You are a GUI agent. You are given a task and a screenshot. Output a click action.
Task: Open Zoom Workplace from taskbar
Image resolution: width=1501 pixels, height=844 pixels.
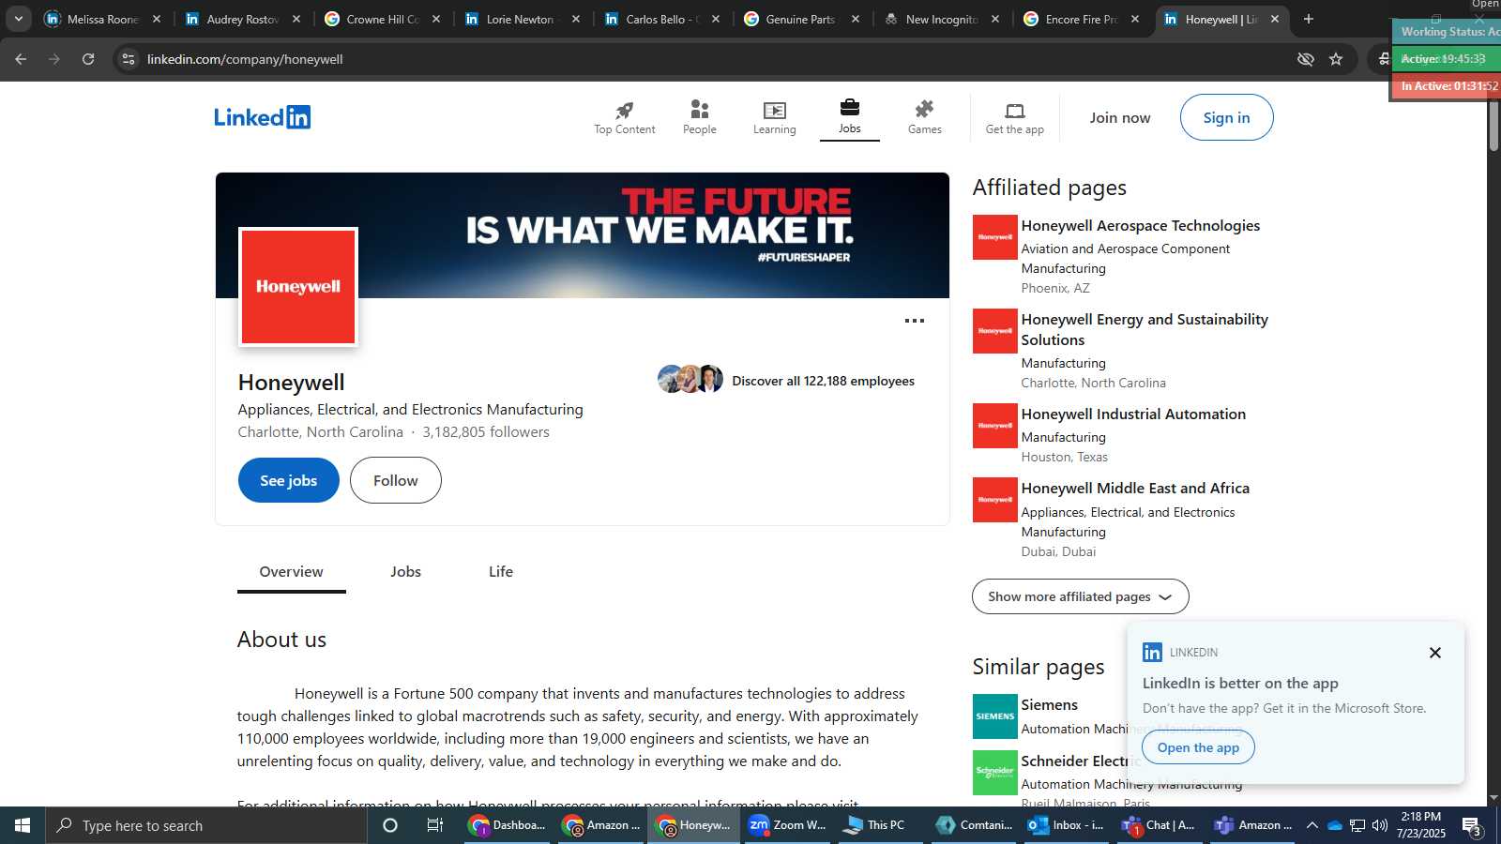tap(788, 825)
